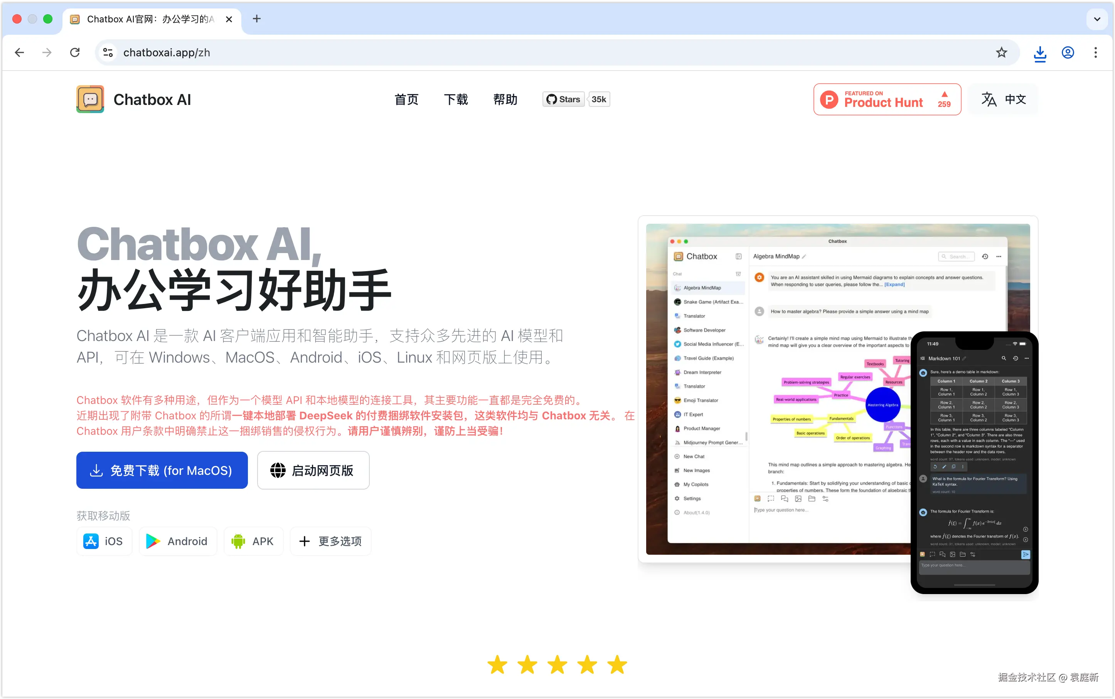Open a new tab with plus icon
The height and width of the screenshot is (699, 1115).
[257, 19]
